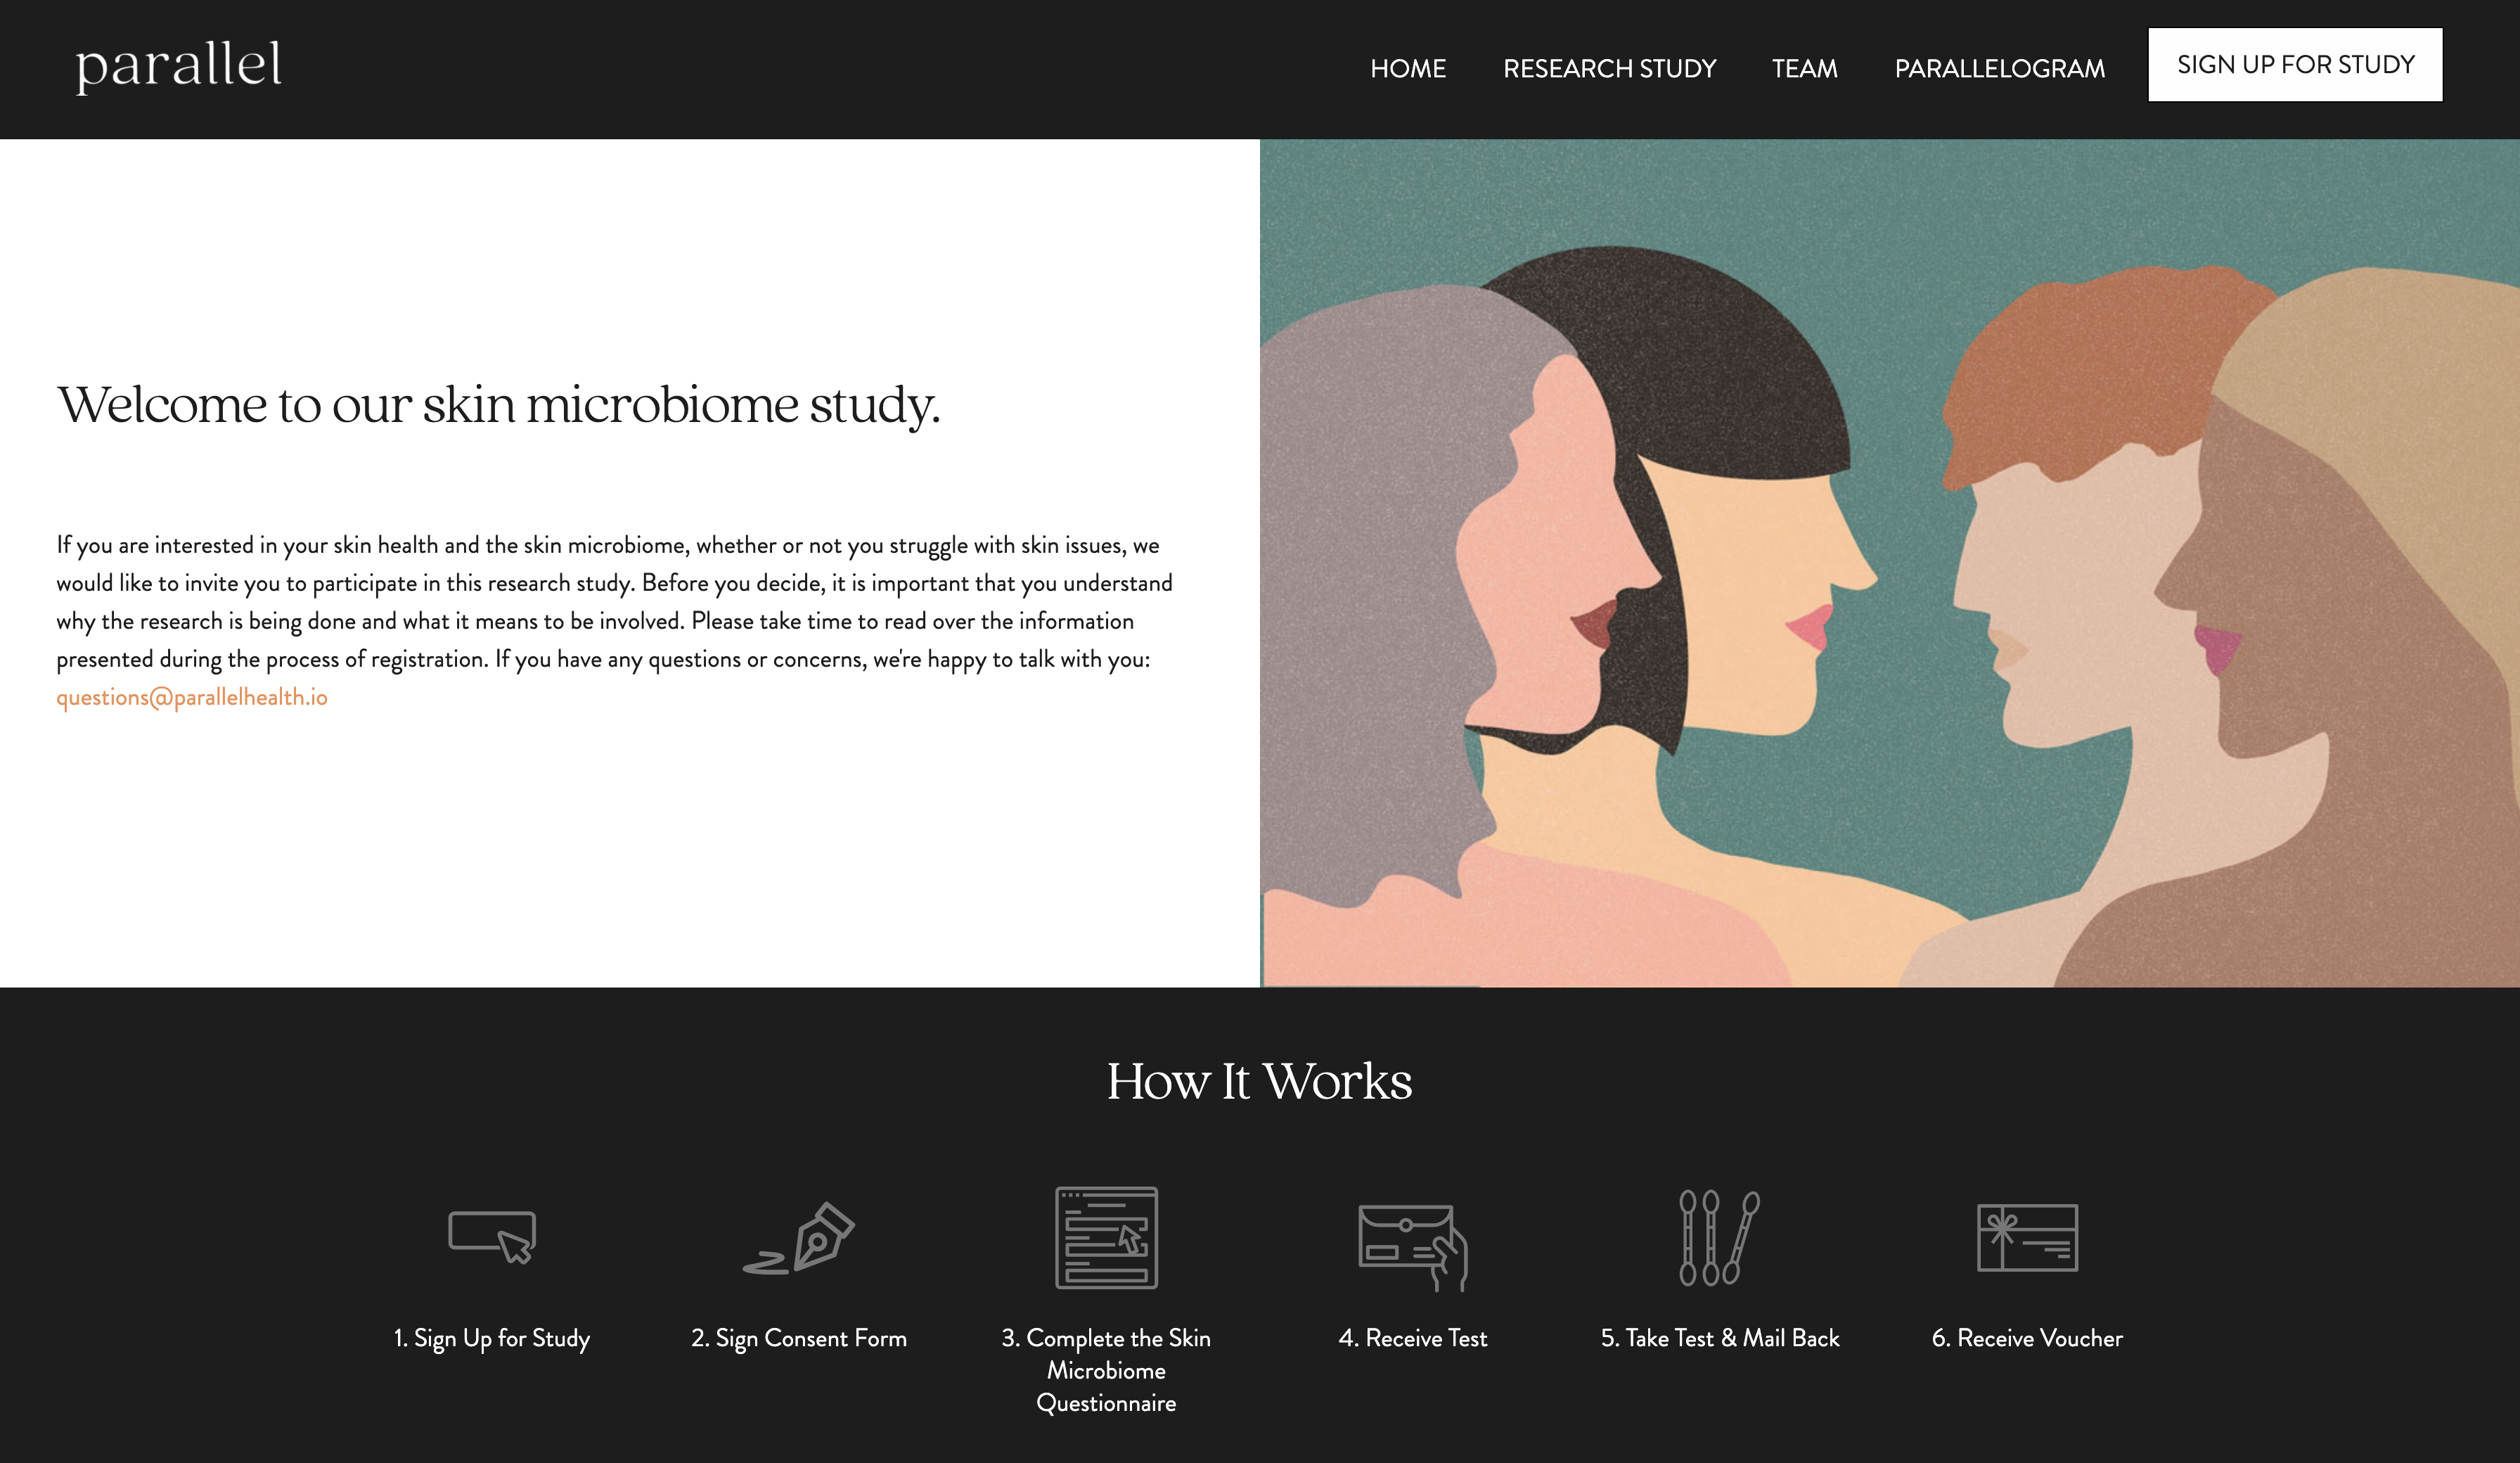Viewport: 2520px width, 1463px height.
Task: Open the Parallelogram menu link
Action: tap(1999, 68)
